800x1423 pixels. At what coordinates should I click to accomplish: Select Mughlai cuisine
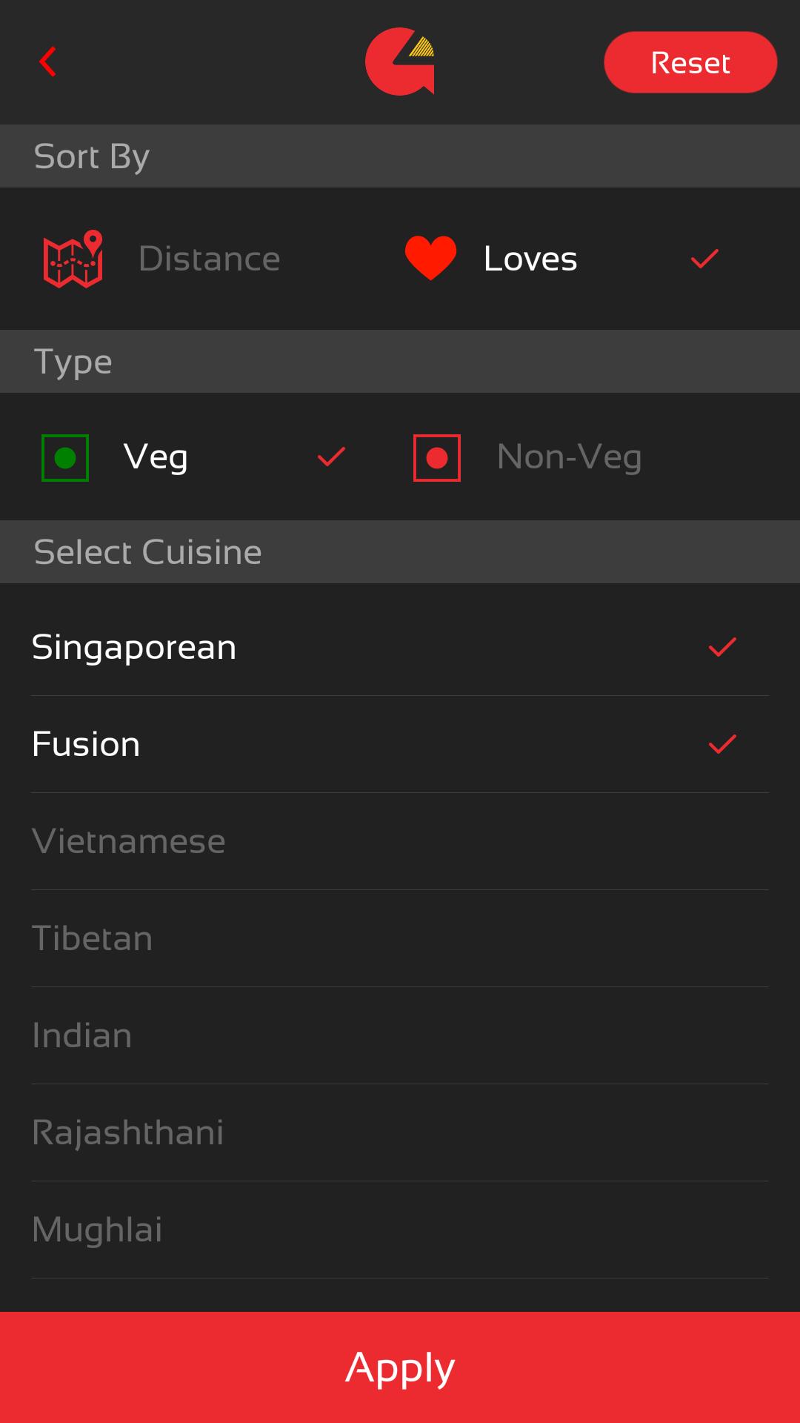[x=99, y=1229]
